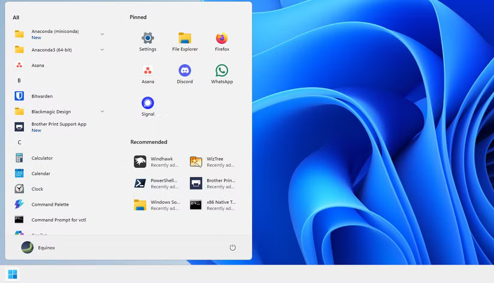494x283 pixels.
Task: Open the Equinox user account menu
Action: [x=38, y=248]
